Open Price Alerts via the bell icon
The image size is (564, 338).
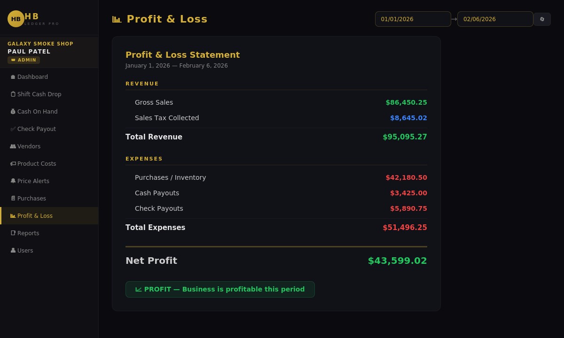click(13, 181)
